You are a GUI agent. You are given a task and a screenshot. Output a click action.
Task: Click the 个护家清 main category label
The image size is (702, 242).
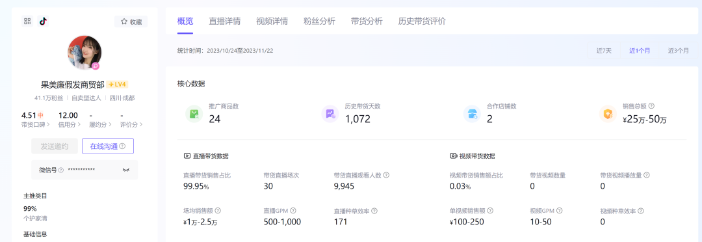(35, 218)
